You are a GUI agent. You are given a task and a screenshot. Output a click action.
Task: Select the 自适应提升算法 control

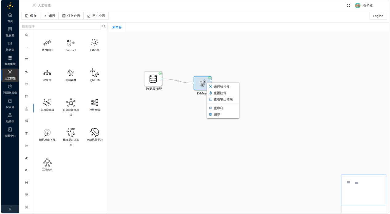coord(71,107)
